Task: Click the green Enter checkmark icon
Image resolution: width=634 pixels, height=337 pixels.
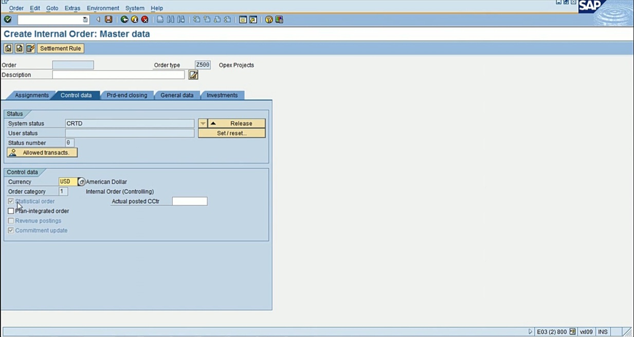Action: [8, 20]
